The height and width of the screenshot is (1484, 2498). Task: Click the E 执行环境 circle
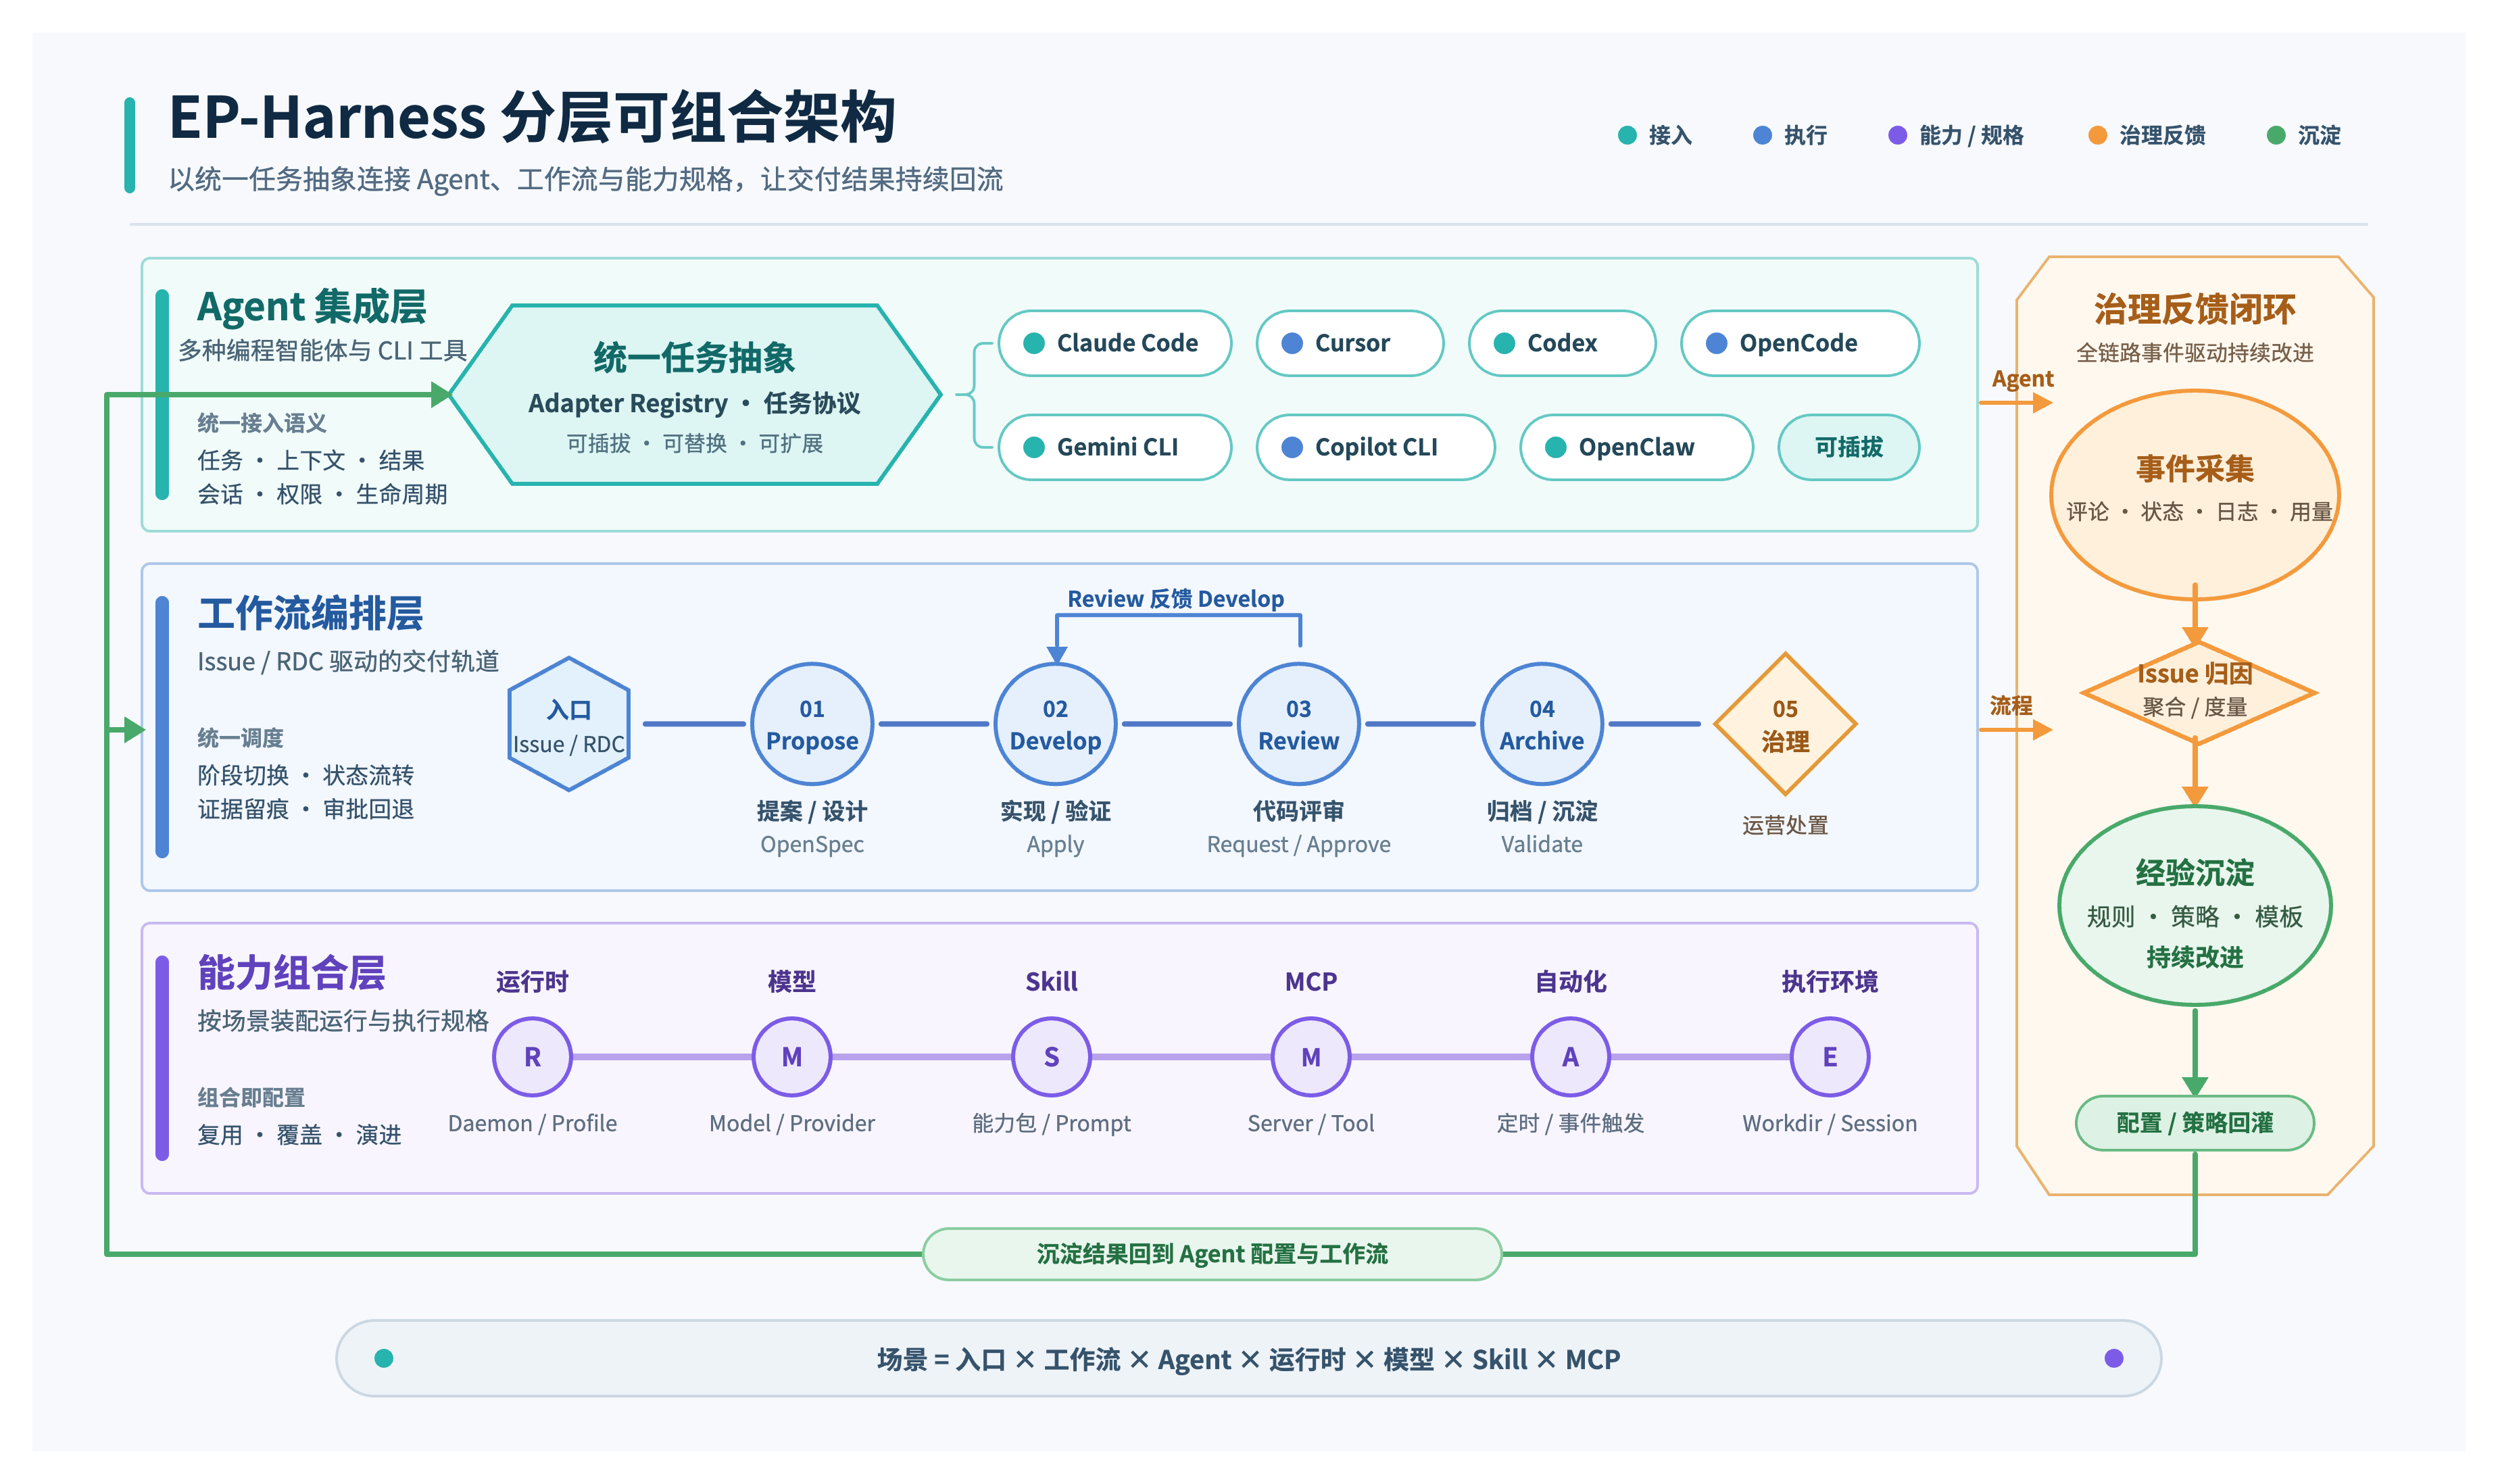point(1829,1056)
